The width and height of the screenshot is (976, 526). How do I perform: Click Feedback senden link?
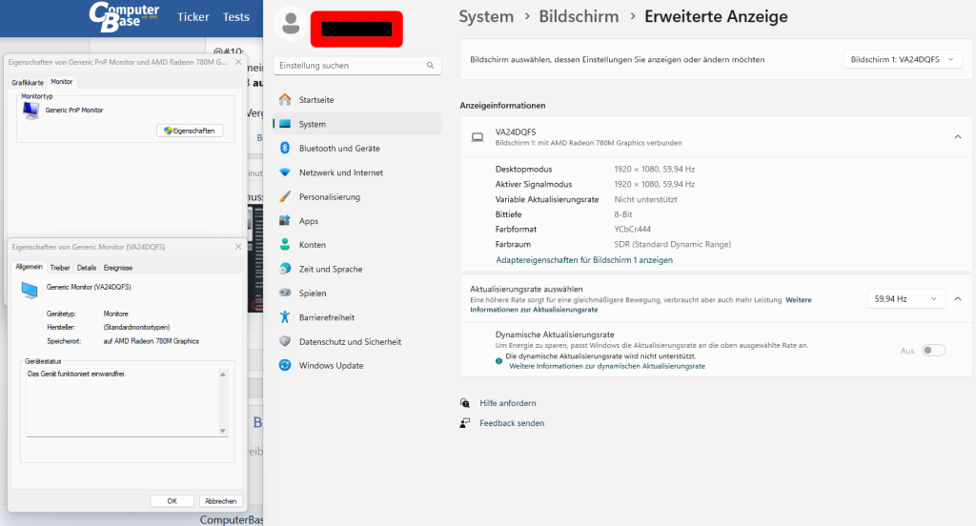[x=512, y=423]
